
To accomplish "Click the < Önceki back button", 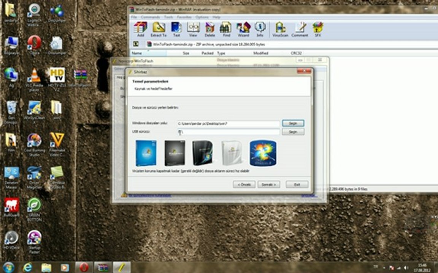I will [x=244, y=184].
